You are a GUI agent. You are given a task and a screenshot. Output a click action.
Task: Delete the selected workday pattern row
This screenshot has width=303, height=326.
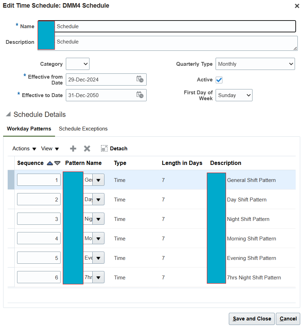coord(87,149)
